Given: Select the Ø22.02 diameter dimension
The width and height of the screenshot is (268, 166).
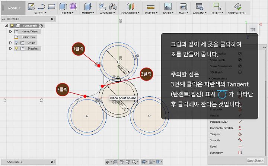Looking at the screenshot, I should point(122,70).
